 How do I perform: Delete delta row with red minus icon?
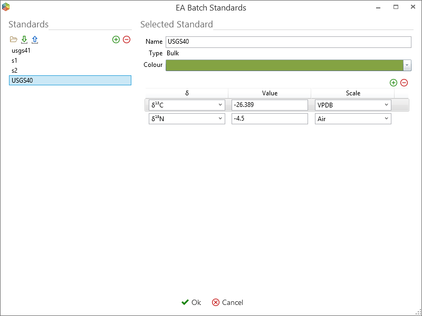(404, 83)
